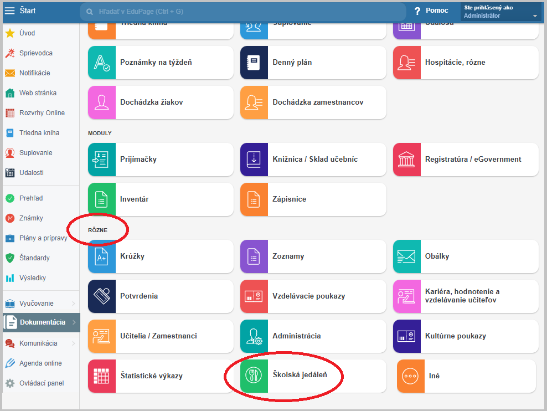Expand the Komunikácia sidebar submenu
Screen dimensions: 547x411
click(74, 343)
